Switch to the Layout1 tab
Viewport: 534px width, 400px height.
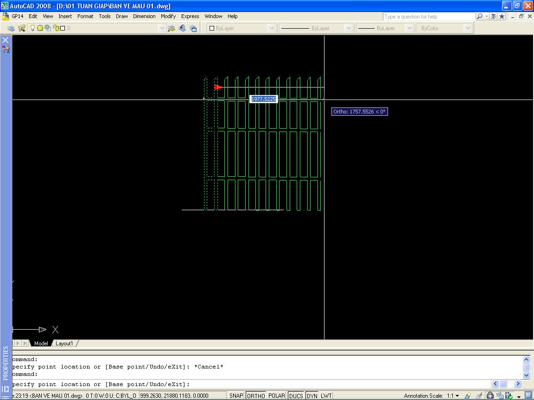(64, 344)
